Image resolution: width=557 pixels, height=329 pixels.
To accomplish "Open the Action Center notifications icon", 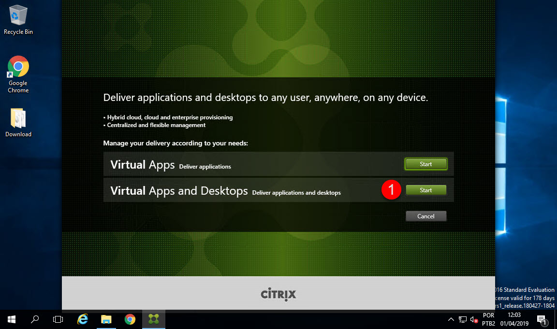I will click(542, 319).
